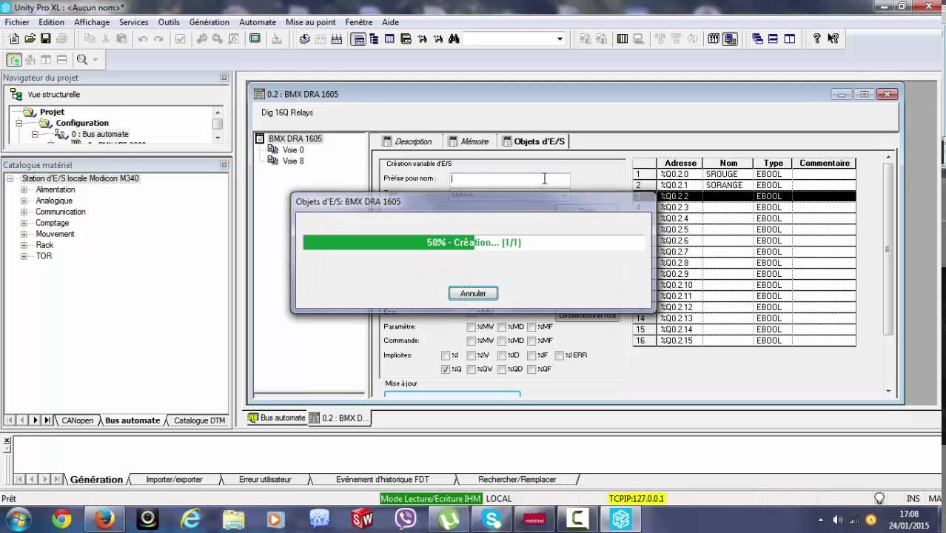
Task: Cancel creation with Annuler button
Action: tap(473, 293)
